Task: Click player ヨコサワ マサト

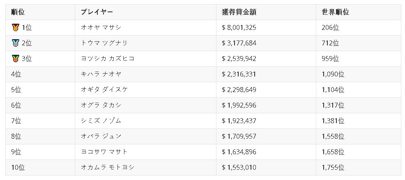Action: (x=104, y=152)
